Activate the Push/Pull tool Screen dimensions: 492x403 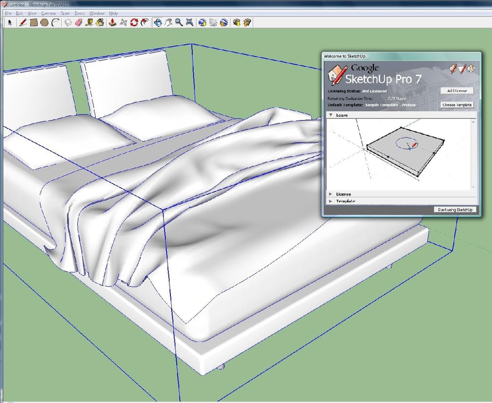[x=112, y=22]
